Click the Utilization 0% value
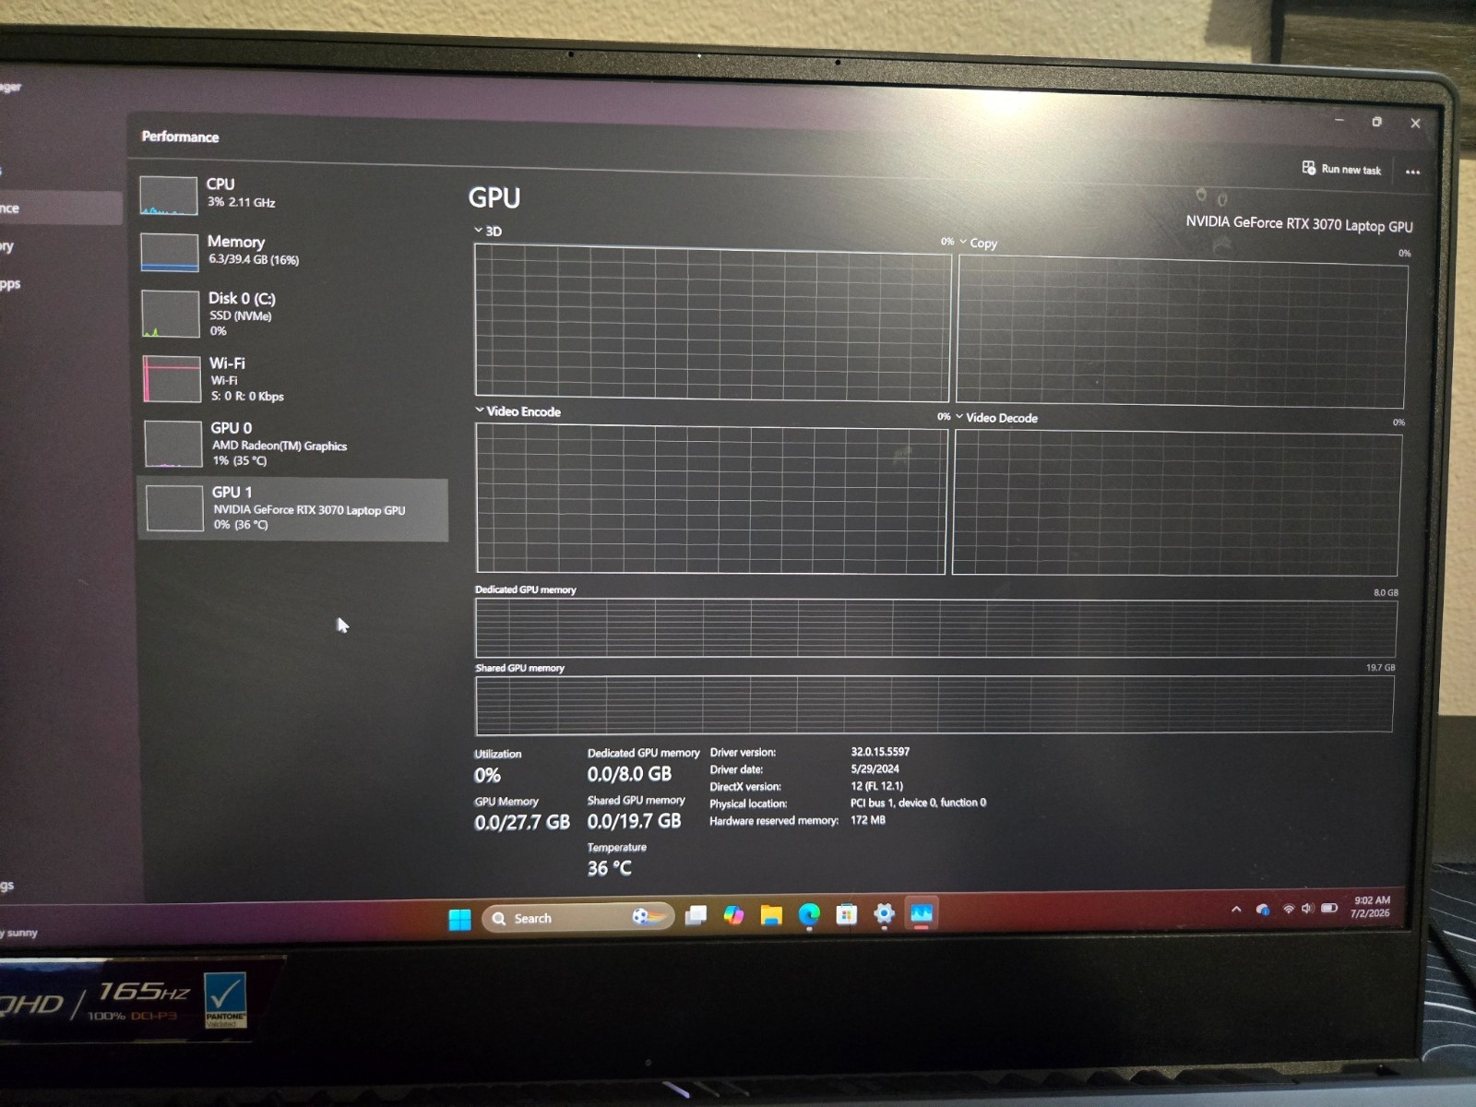 click(x=487, y=776)
